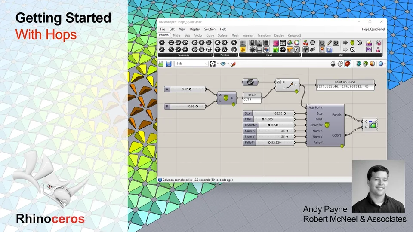
Task: Click the Zoom Extents icon
Action: click(x=213, y=64)
